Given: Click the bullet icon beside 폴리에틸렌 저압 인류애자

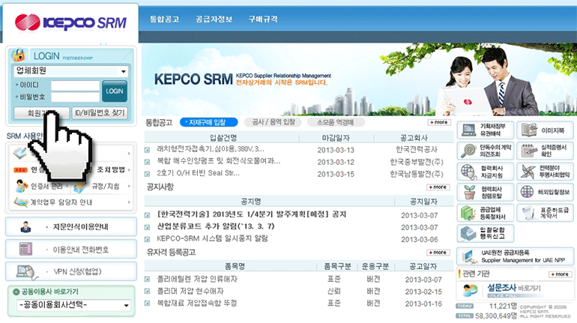Looking at the screenshot, I should click(x=147, y=280).
